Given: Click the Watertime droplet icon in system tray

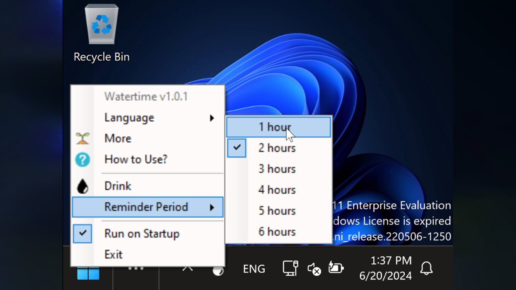Looking at the screenshot, I should point(218,271).
